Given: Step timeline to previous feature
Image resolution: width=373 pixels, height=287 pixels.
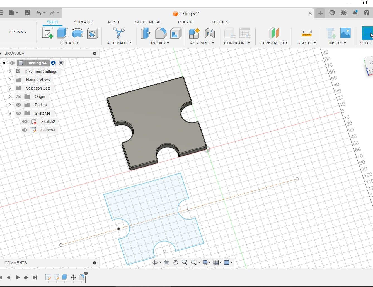Looking at the screenshot, I should pos(9,277).
